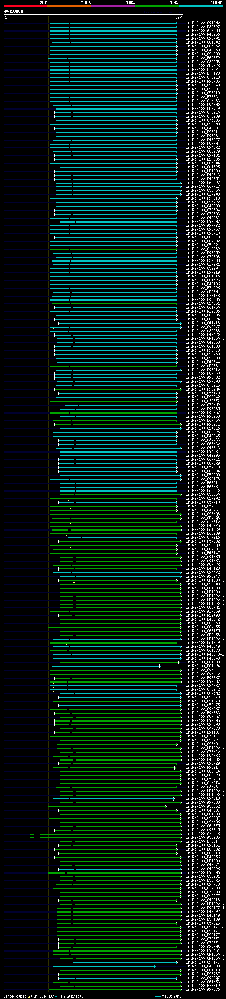
Task: Click label UniRef100_A5YM78
Action: tap(203, 66)
